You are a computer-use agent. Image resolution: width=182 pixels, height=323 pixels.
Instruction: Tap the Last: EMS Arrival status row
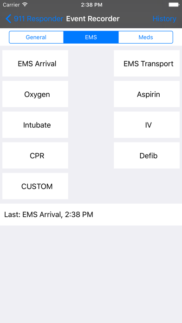coord(91,215)
